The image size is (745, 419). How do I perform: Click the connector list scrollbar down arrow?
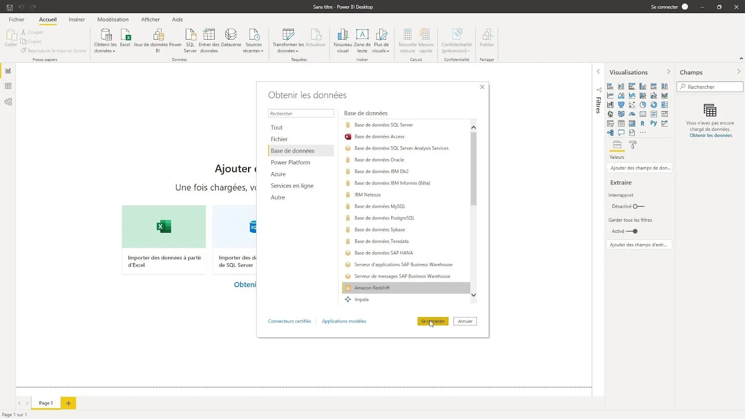pos(474,295)
